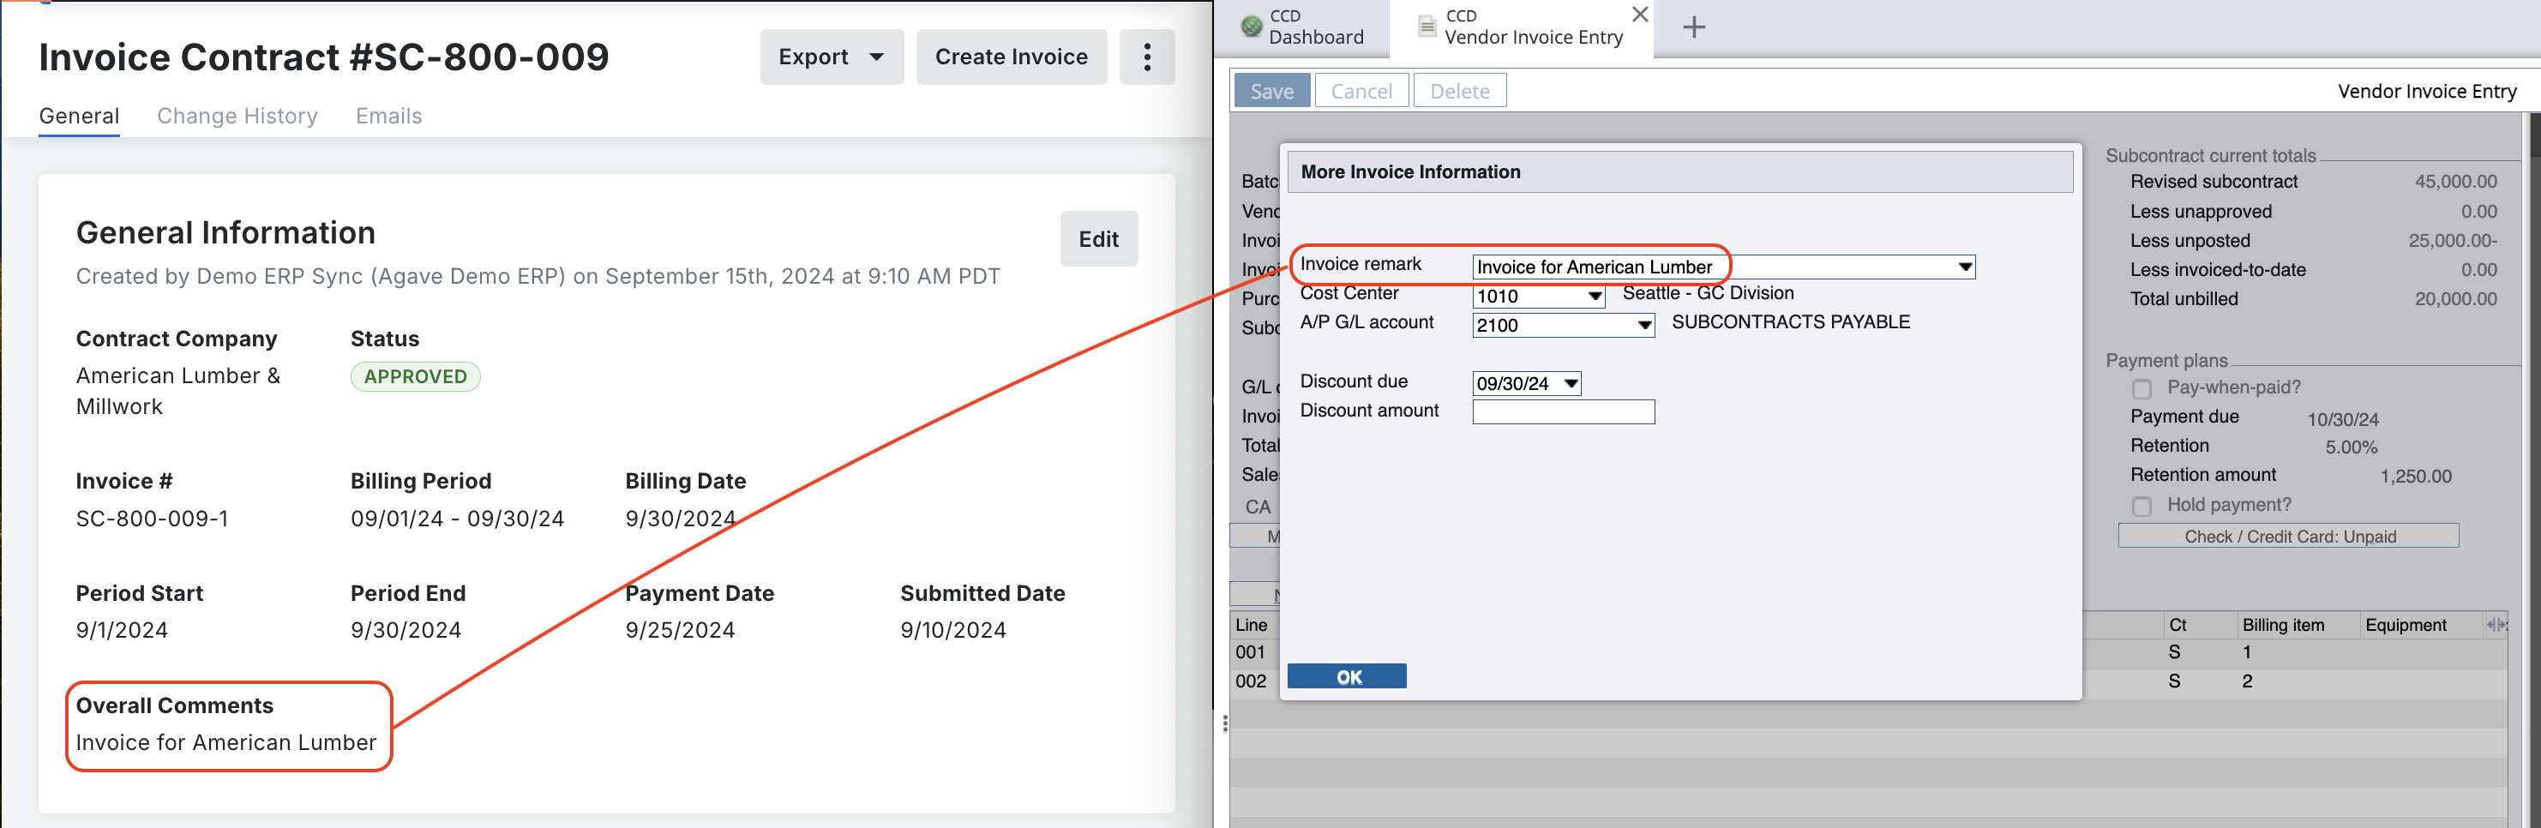Click the CCD Dashboard tab icon

pos(1252,27)
